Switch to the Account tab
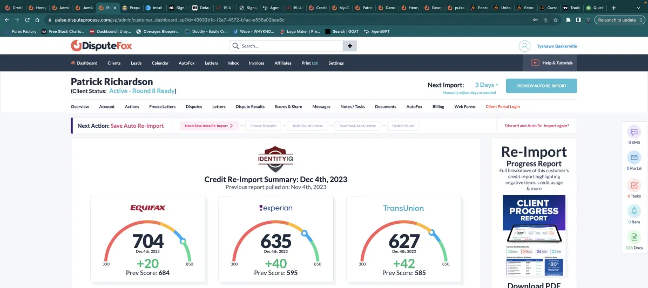This screenshot has height=288, width=648. coord(107,107)
